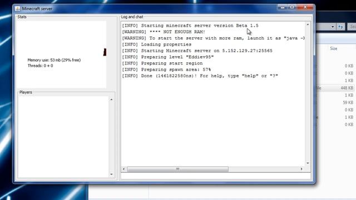Click the log scroll-down arrow

308,163
